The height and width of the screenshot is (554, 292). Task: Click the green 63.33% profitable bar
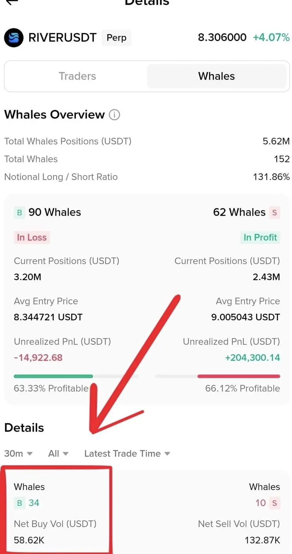pos(53,376)
